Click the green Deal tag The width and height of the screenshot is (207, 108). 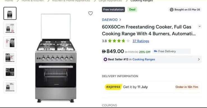pyautogui.click(x=132, y=10)
